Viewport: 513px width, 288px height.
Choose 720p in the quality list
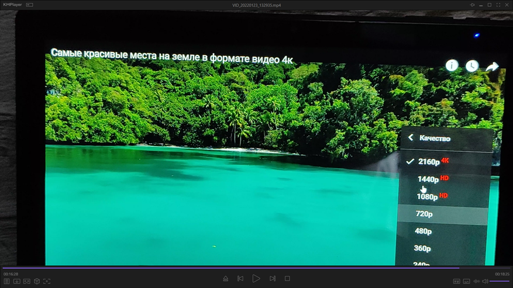tap(424, 214)
